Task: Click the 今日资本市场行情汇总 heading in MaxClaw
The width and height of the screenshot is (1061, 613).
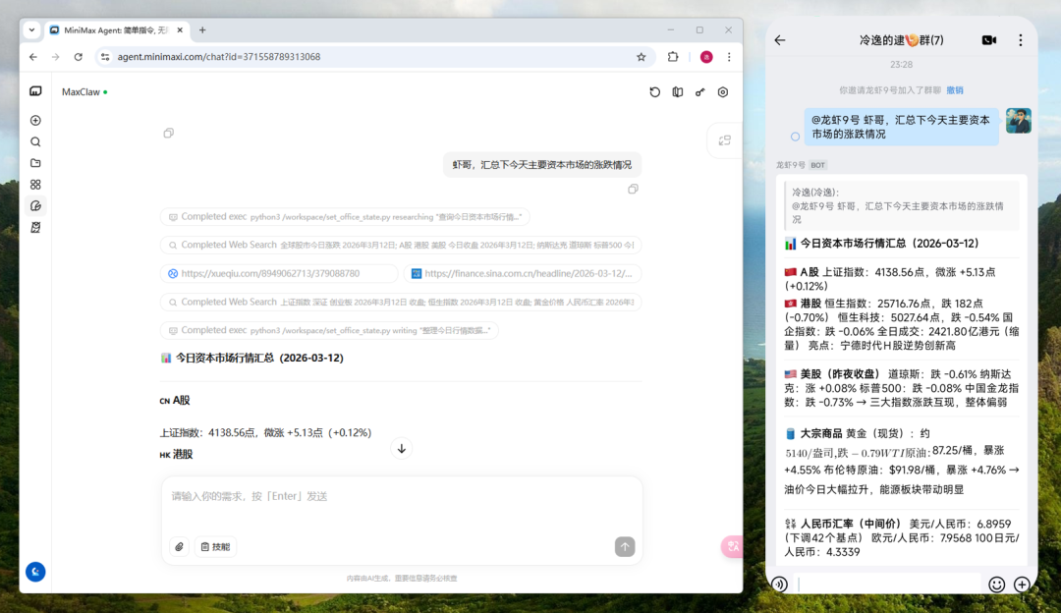Action: click(x=251, y=358)
